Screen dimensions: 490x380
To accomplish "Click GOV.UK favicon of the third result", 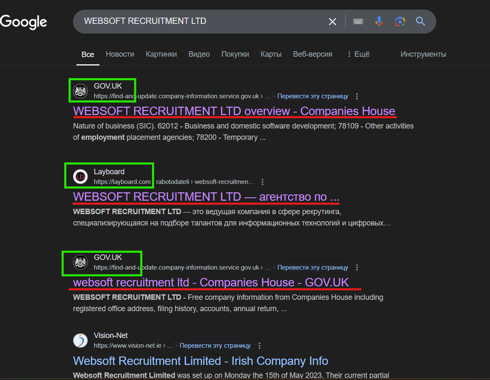I will (80, 262).
